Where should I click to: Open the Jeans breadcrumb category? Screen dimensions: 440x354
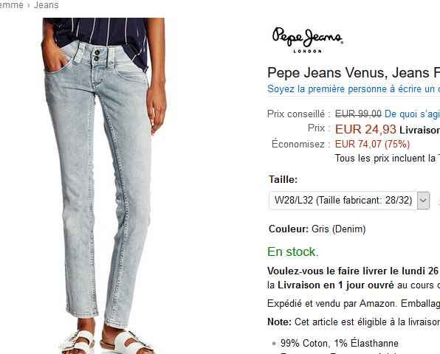click(x=47, y=5)
